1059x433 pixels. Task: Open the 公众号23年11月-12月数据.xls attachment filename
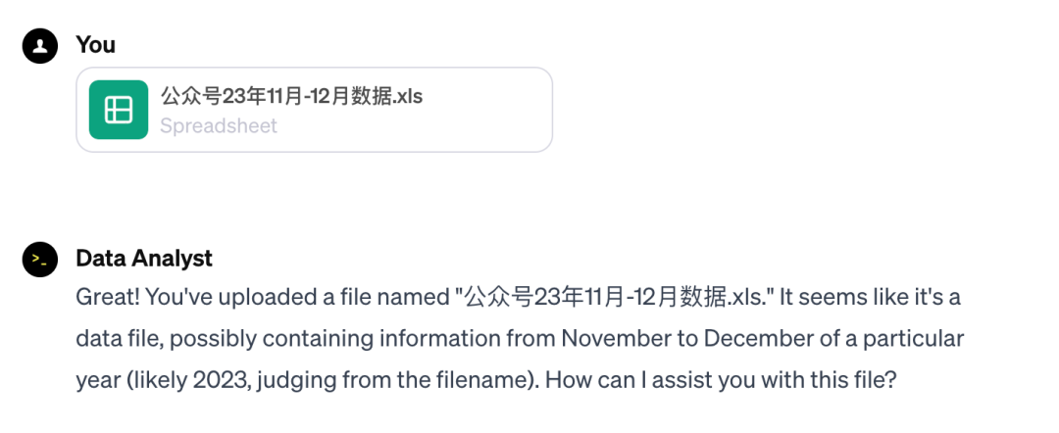pos(291,96)
